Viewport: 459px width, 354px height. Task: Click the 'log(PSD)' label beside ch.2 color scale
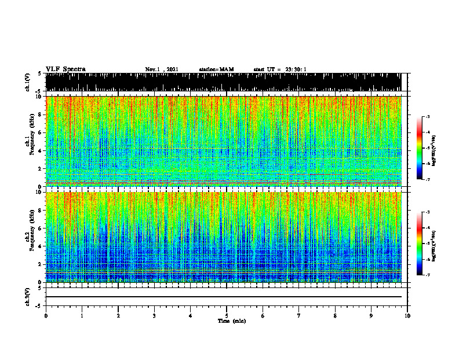coord(434,246)
